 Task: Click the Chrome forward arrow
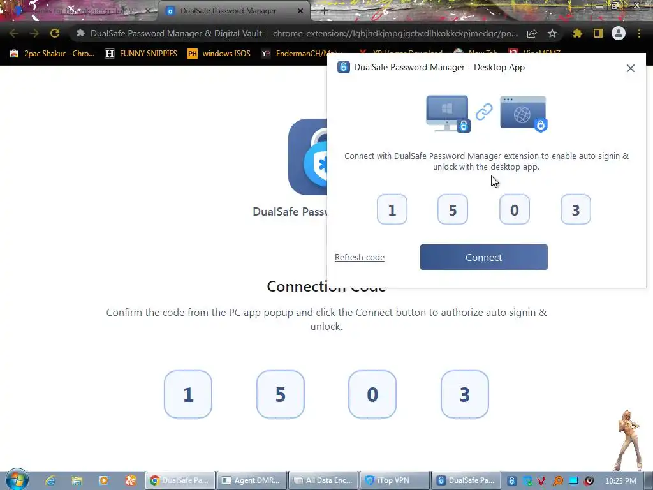click(34, 33)
